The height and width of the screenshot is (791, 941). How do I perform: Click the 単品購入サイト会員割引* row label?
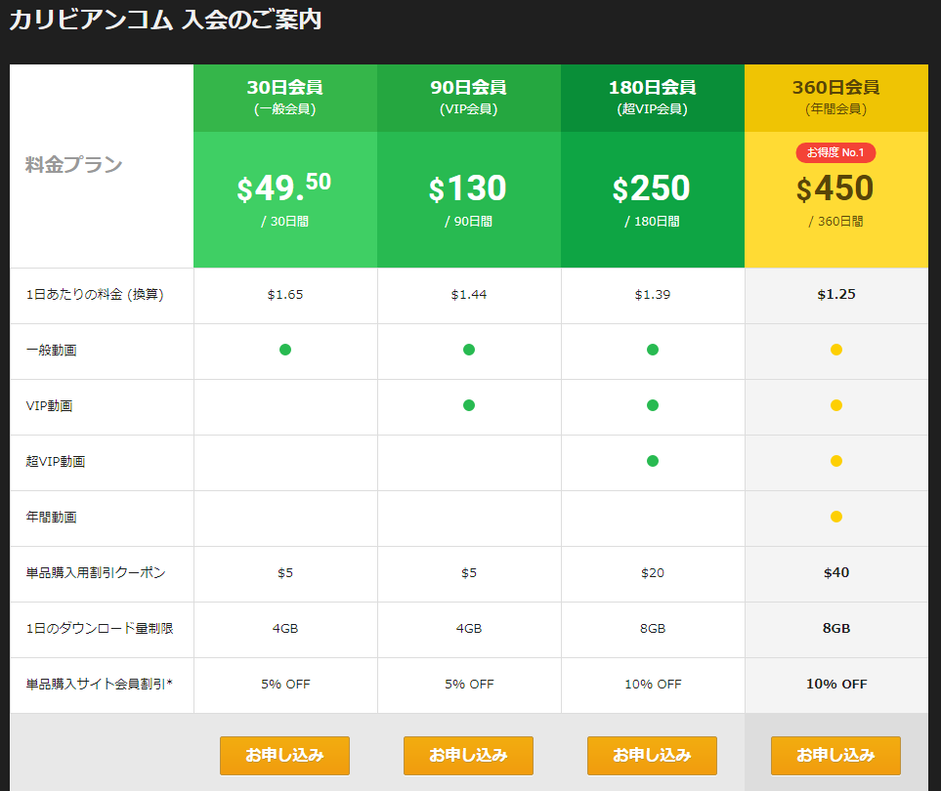click(x=100, y=684)
